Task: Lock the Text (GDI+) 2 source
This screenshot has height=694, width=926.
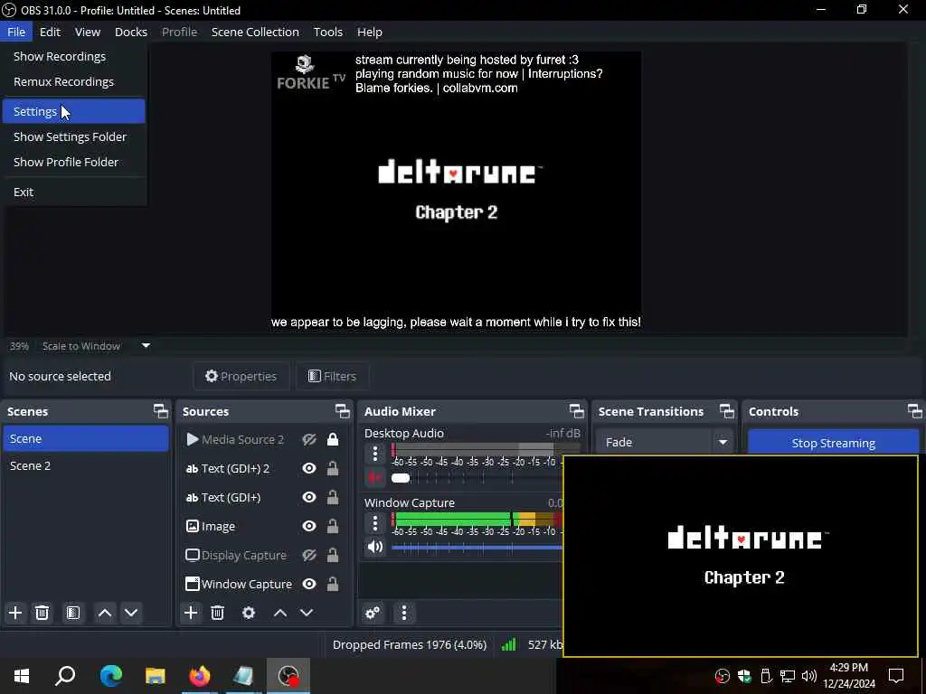Action: 333,469
